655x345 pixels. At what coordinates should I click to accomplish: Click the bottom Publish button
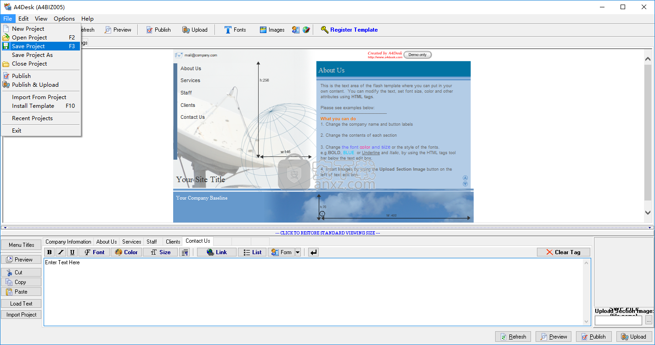(x=594, y=337)
